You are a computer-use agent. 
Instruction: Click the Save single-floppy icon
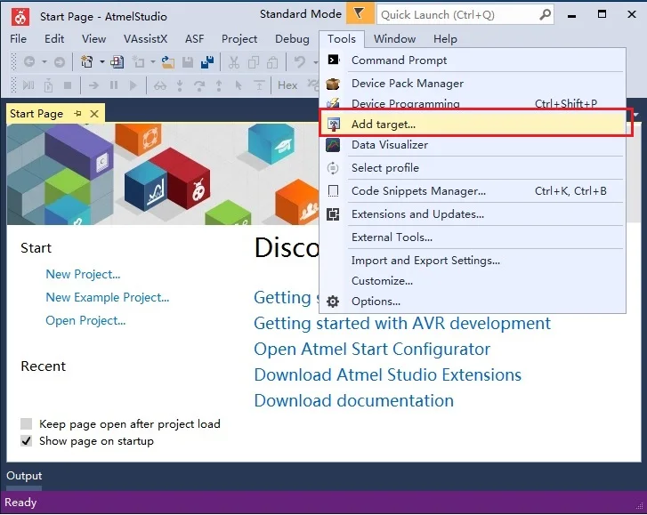pos(188,62)
